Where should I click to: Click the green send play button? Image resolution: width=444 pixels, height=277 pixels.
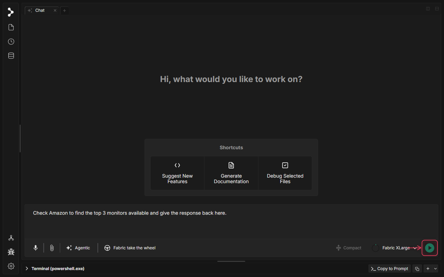pyautogui.click(x=429, y=248)
